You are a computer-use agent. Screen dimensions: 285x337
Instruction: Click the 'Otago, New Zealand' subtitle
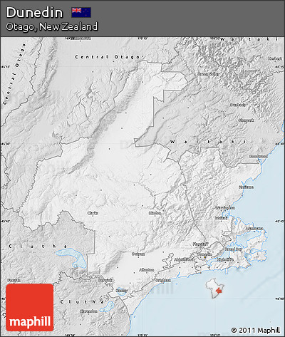click(52, 26)
